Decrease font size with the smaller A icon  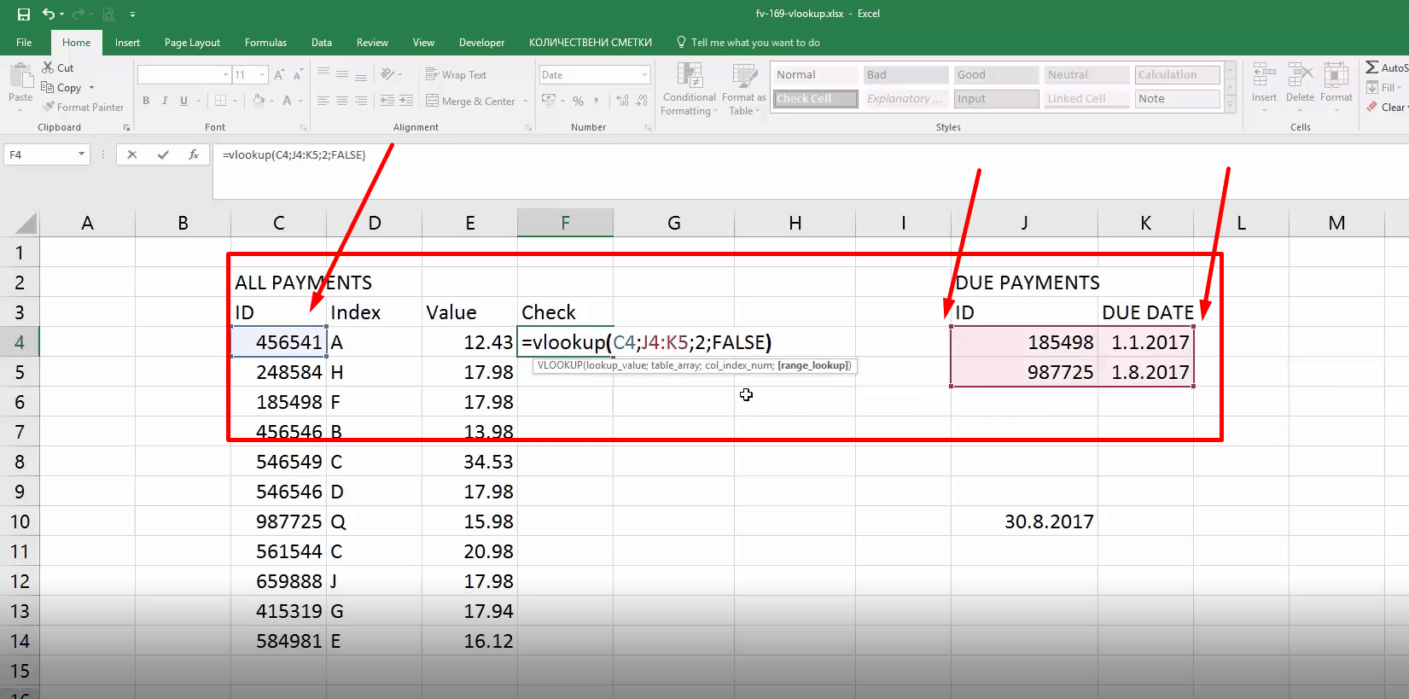(298, 75)
